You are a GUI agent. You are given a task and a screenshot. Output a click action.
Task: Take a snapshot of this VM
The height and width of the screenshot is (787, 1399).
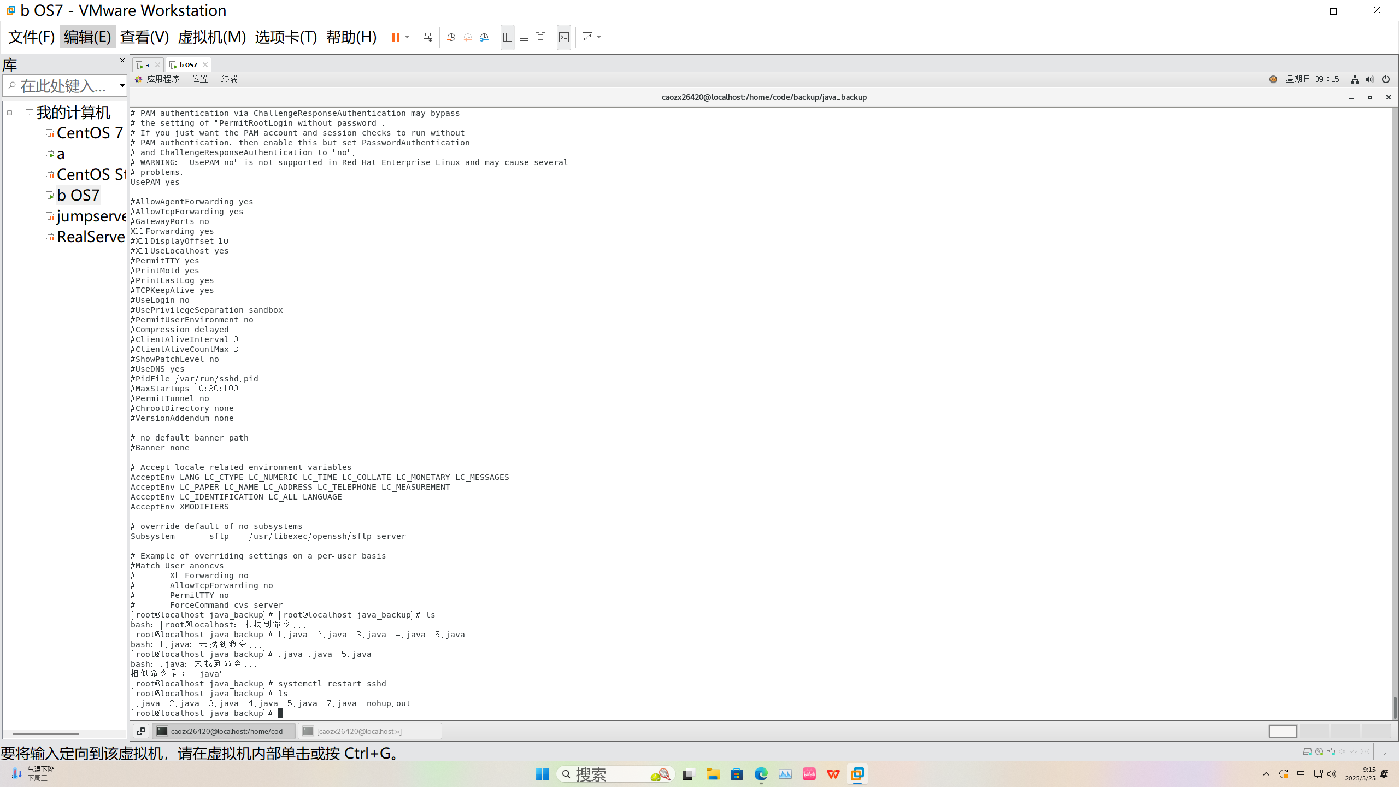click(451, 37)
